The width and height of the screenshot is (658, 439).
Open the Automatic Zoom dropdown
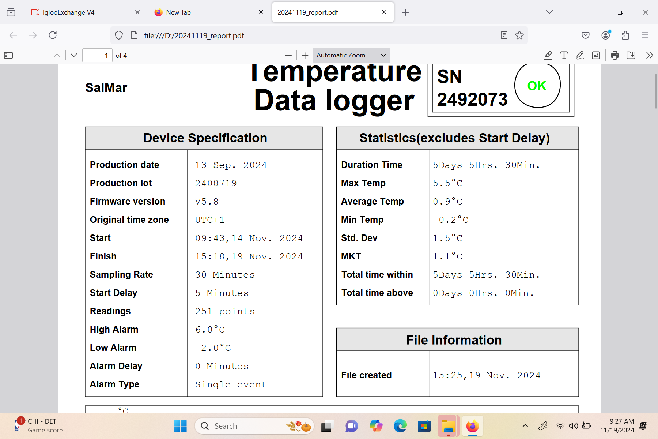tap(351, 55)
